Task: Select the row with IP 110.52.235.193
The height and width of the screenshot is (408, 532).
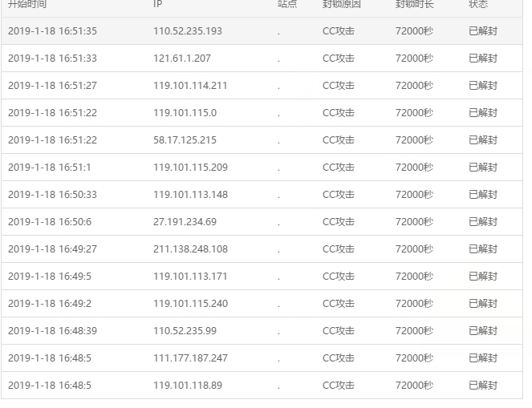Action: point(262,30)
